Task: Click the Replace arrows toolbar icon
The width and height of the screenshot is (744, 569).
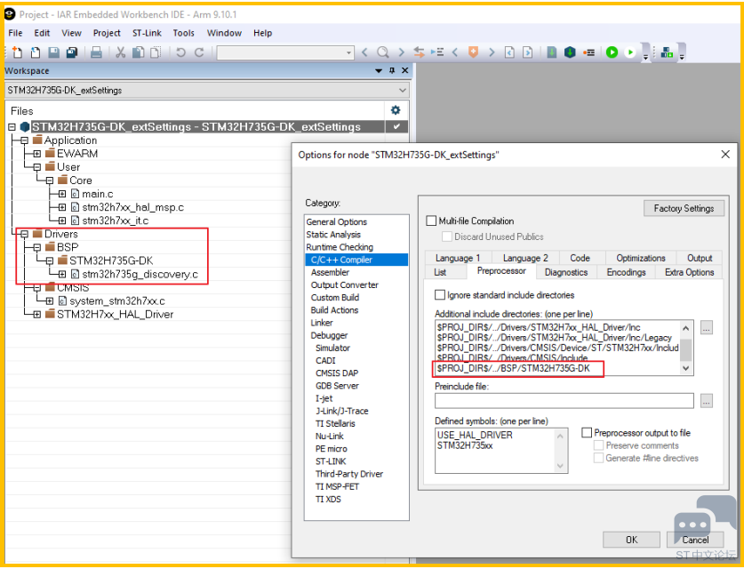Action: 419,52
